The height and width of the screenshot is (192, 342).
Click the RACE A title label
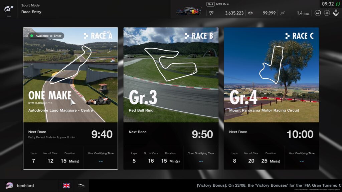[x=99, y=36]
